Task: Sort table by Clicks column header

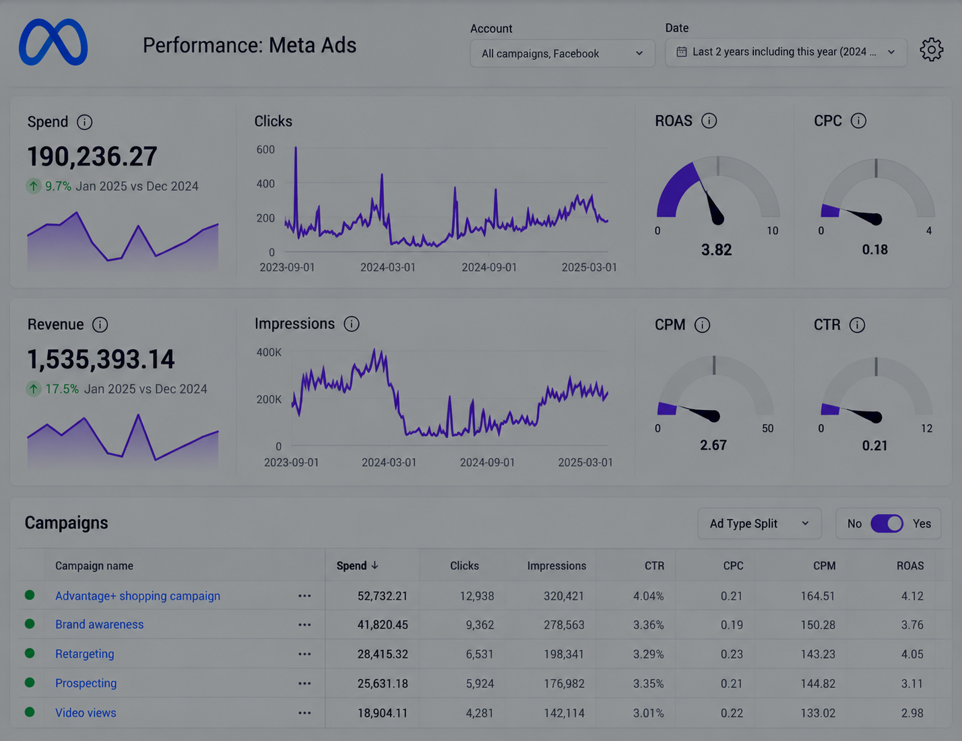Action: coord(464,566)
